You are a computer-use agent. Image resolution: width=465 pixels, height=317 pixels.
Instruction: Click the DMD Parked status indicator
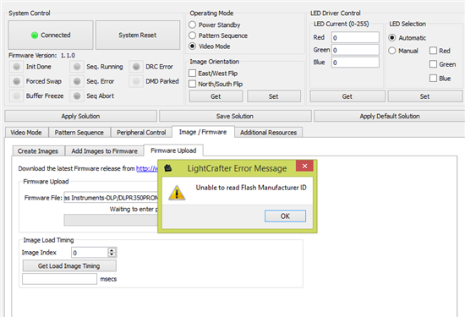click(x=136, y=81)
